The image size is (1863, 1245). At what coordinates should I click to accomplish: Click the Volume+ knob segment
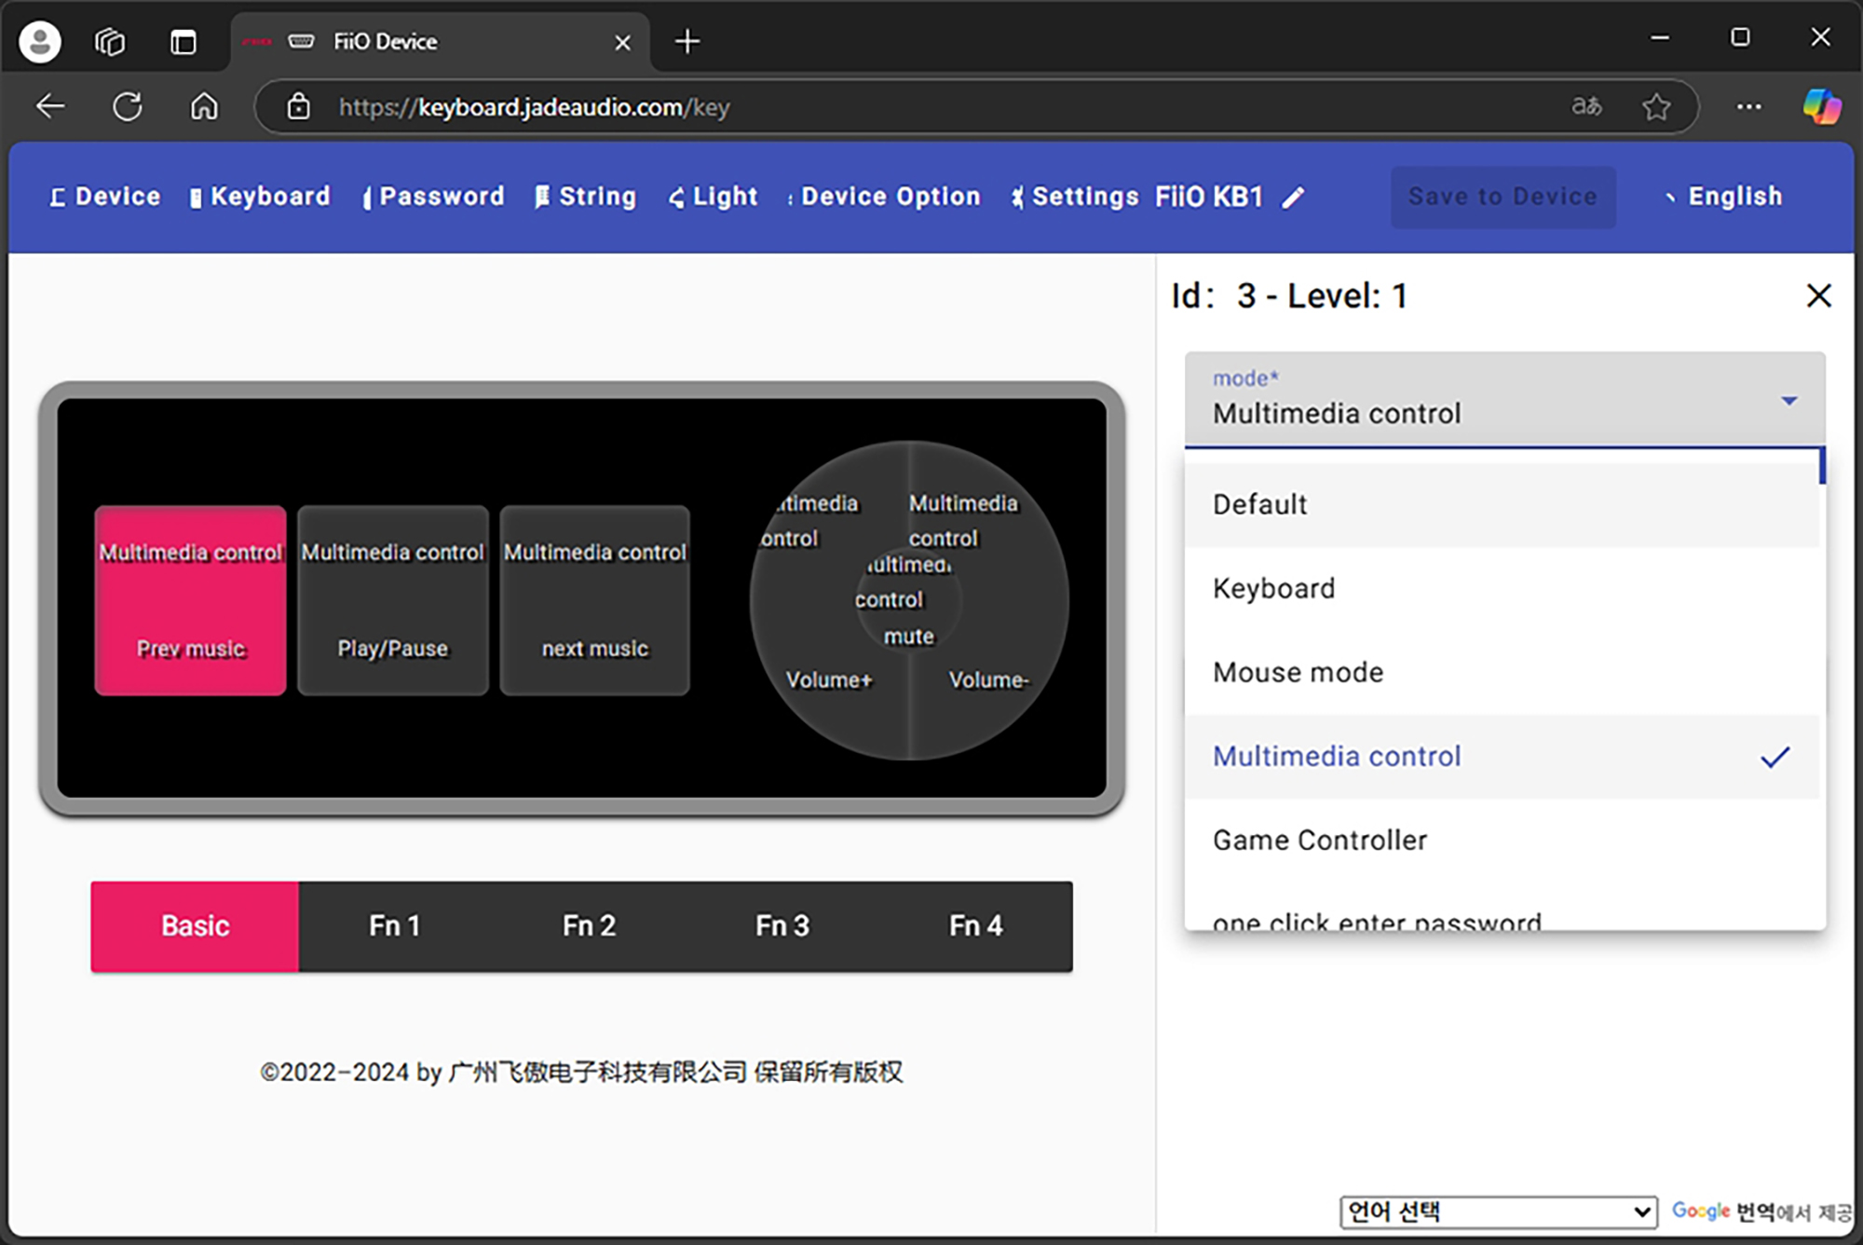coord(828,680)
